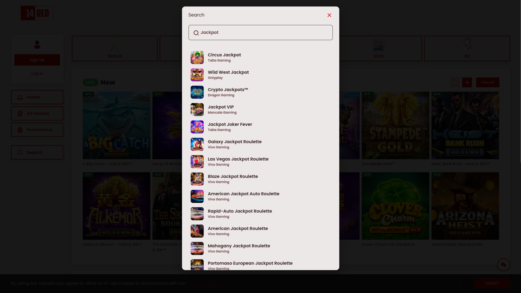The height and width of the screenshot is (293, 521).
Task: Open the Stampede Gold game thumbnail
Action: [x=395, y=125]
